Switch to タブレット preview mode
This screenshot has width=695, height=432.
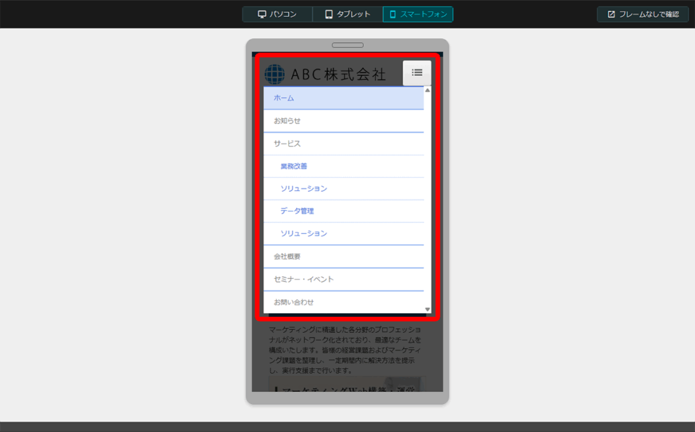[x=347, y=14]
